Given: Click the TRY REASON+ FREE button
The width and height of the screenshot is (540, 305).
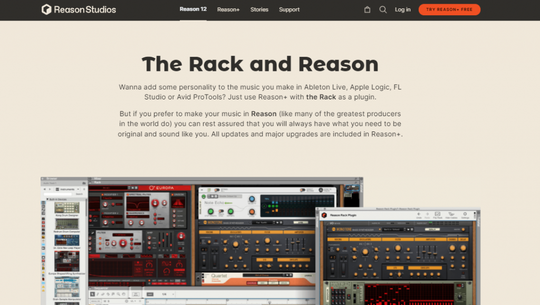Looking at the screenshot, I should click(x=449, y=9).
